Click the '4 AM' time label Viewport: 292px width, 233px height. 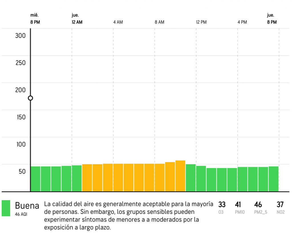pyautogui.click(x=118, y=22)
